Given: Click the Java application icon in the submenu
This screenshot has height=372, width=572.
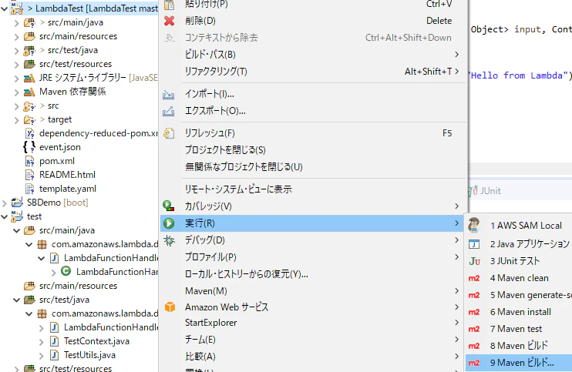Looking at the screenshot, I should (x=474, y=243).
